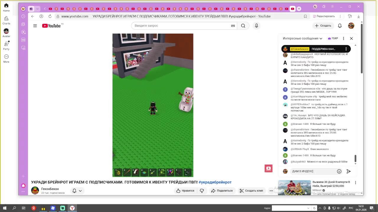Screen dimensions: 378x212
Task: Click the page vertical scrollbar
Action: (x=362, y=49)
